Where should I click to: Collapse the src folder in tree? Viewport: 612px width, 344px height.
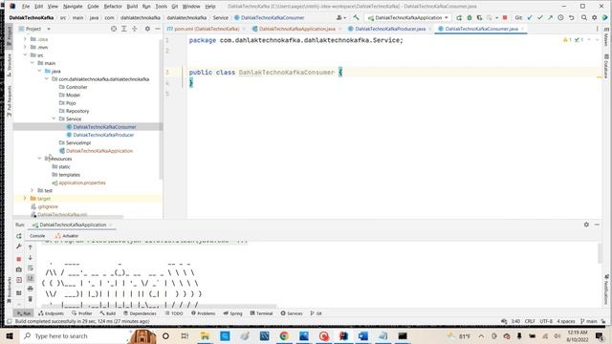[x=26, y=55]
